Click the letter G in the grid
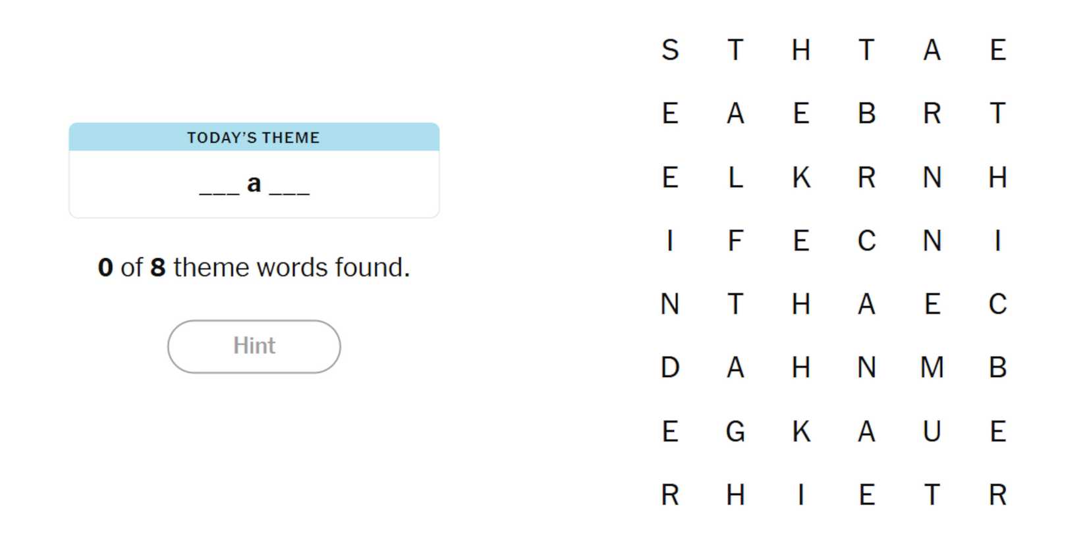1087x543 pixels. 735,432
